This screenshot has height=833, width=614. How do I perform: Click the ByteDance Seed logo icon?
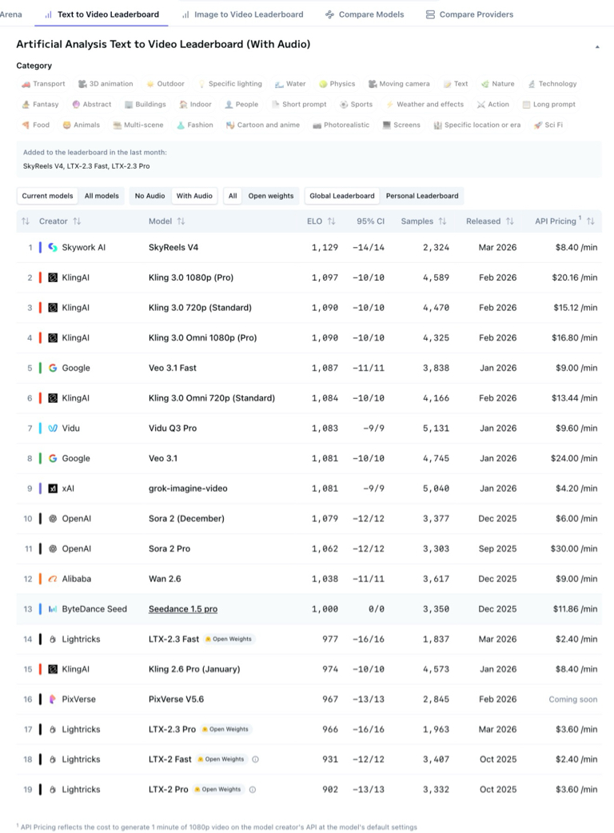[53, 609]
